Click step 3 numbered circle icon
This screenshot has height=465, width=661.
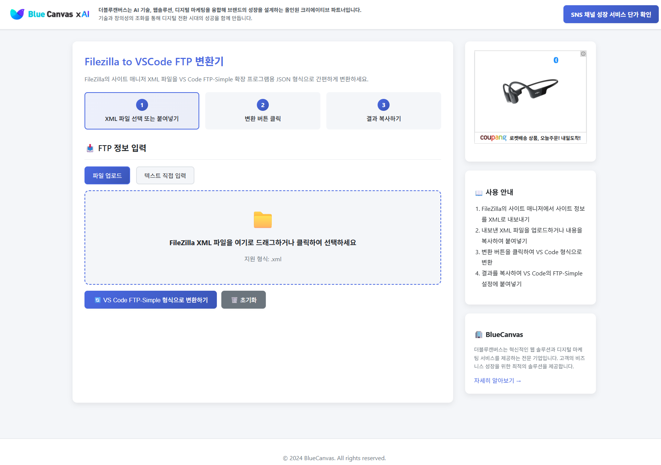pos(383,105)
